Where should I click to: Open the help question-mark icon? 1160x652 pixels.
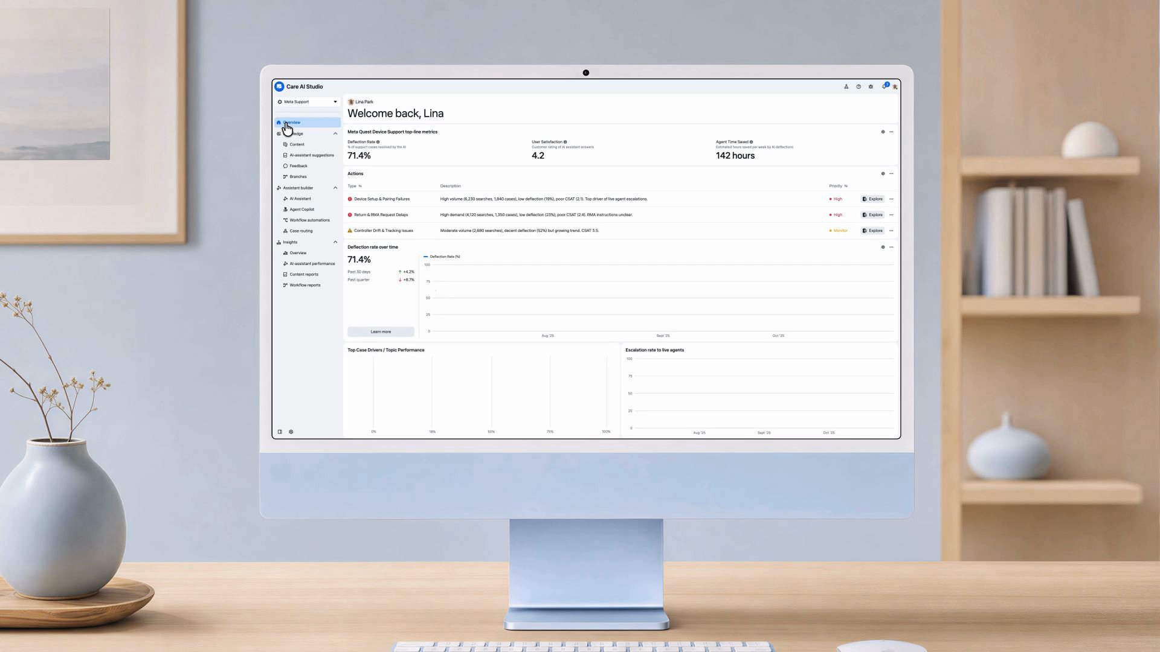tap(859, 86)
